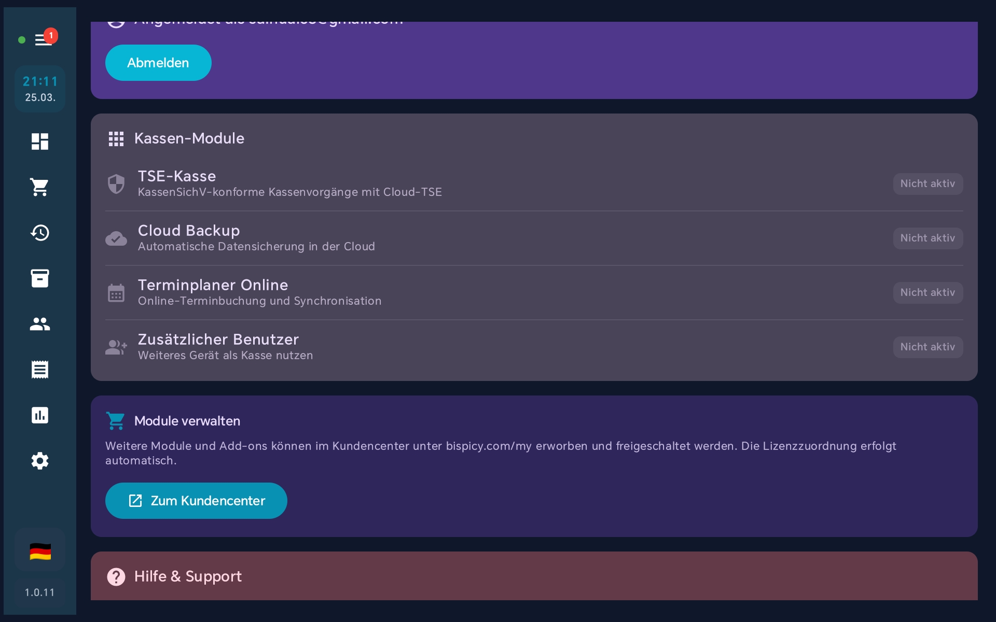Screen dimensions: 996x622
Task: Open the shopping cart sidebar icon
Action: point(40,187)
